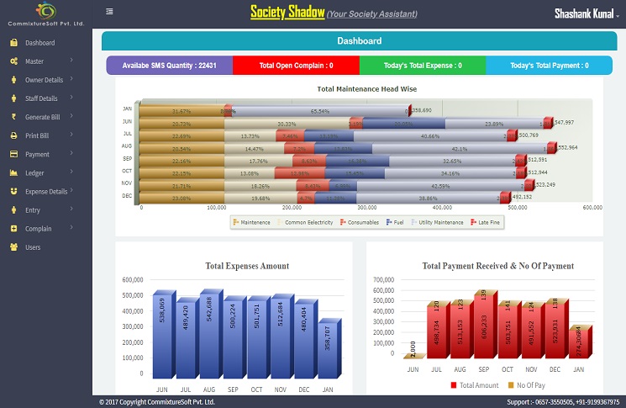Click the Utility Maintenance legend icon
This screenshot has width=626, height=408.
coord(413,222)
